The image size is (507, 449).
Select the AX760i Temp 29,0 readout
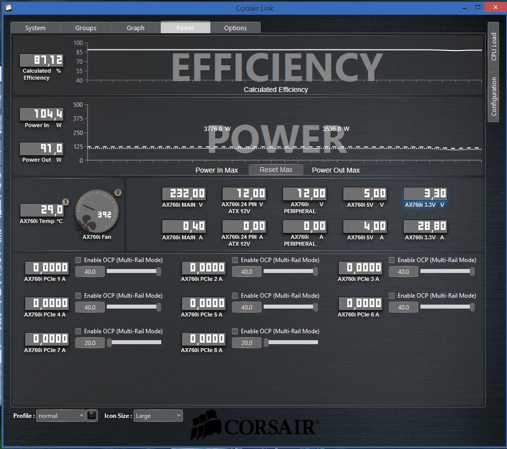(x=42, y=210)
